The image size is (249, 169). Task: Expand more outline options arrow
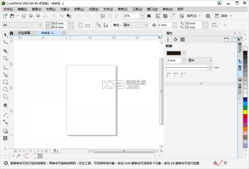(x=201, y=83)
